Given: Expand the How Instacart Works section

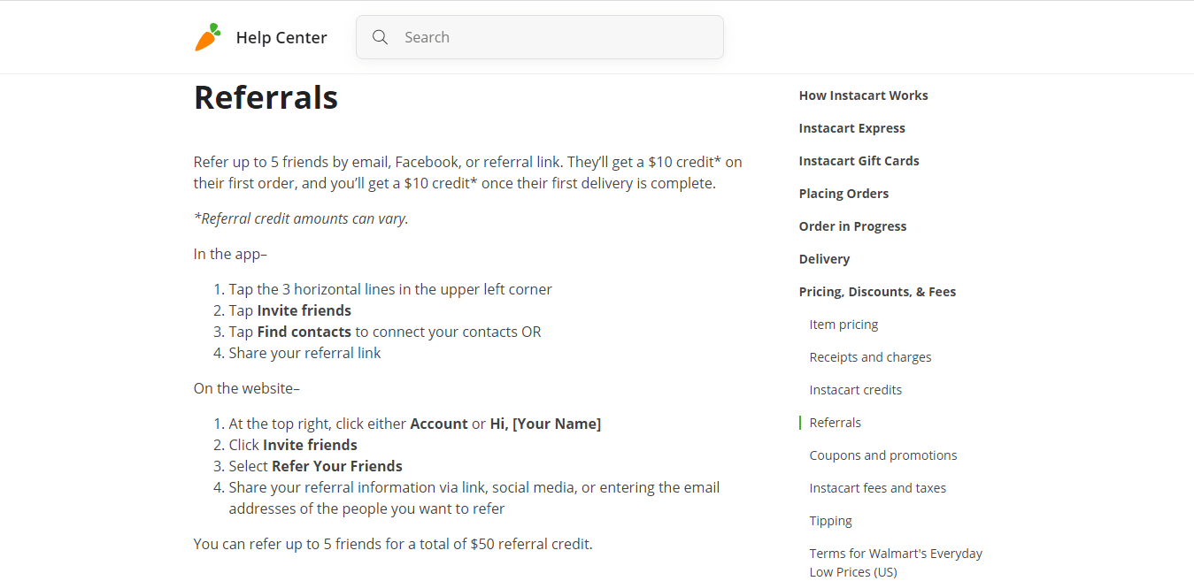Looking at the screenshot, I should point(863,96).
